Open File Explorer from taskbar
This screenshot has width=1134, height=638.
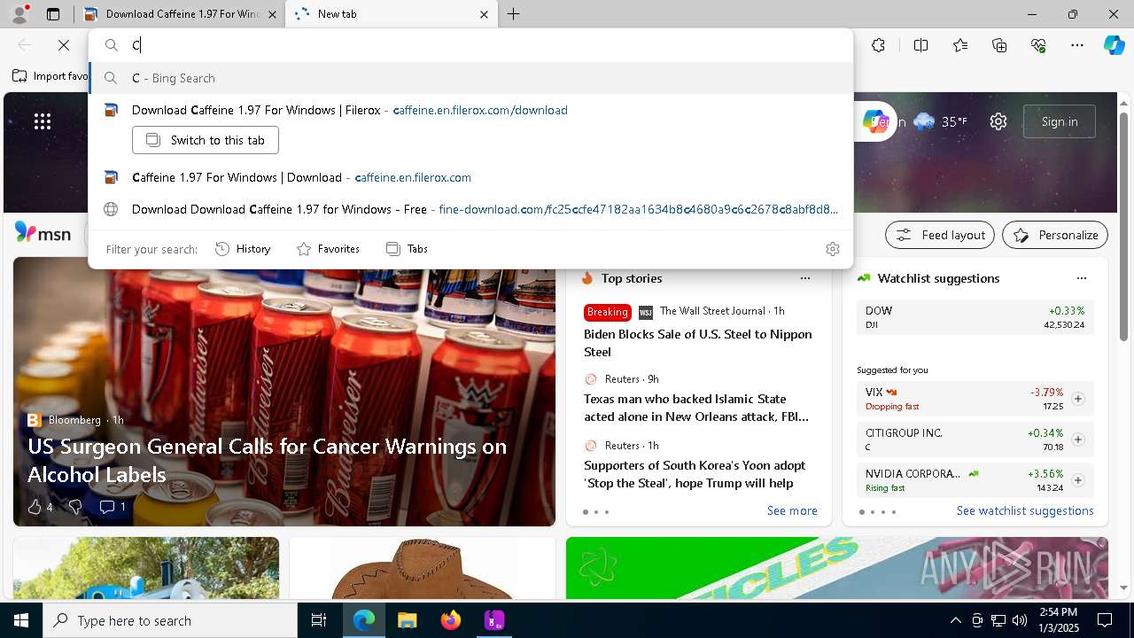408,620
